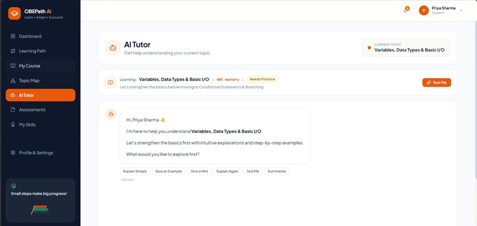Click the 'Learn • Adapt • Succeed' tagline

pyautogui.click(x=44, y=18)
